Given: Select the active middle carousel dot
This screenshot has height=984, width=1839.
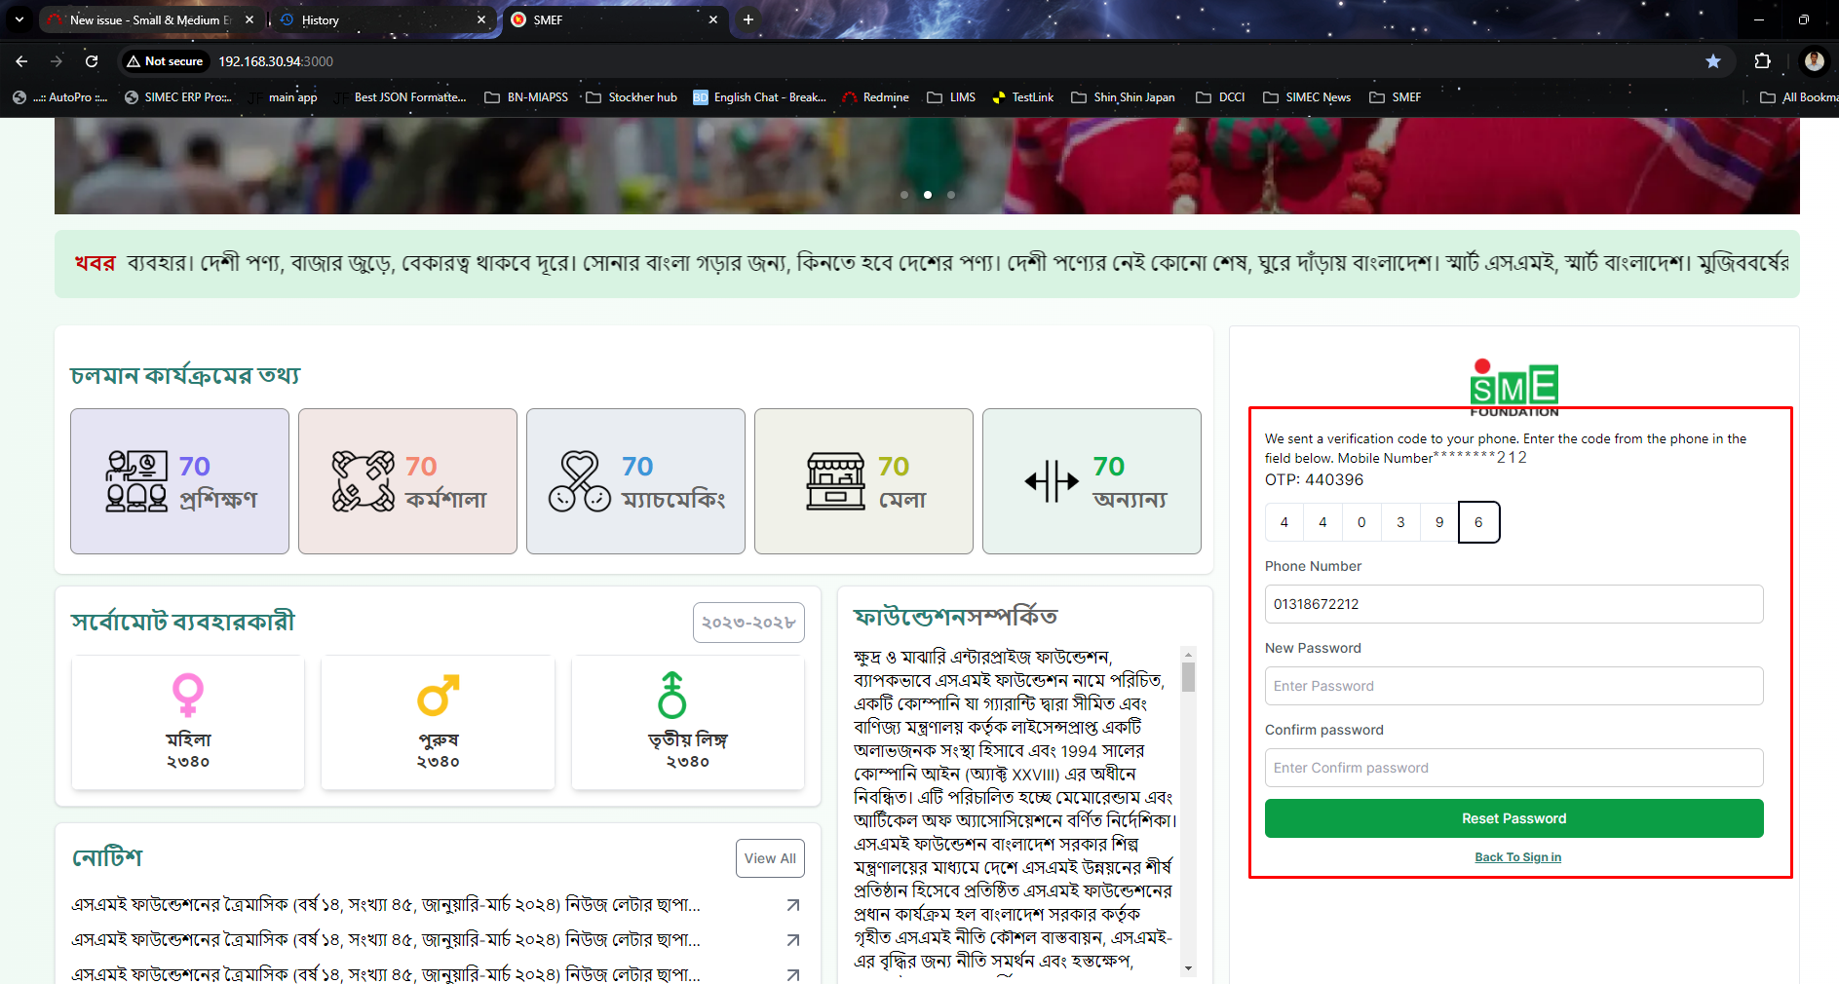Looking at the screenshot, I should (x=928, y=195).
